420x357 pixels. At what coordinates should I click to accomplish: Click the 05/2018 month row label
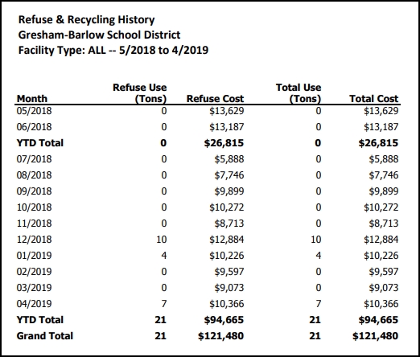click(34, 111)
